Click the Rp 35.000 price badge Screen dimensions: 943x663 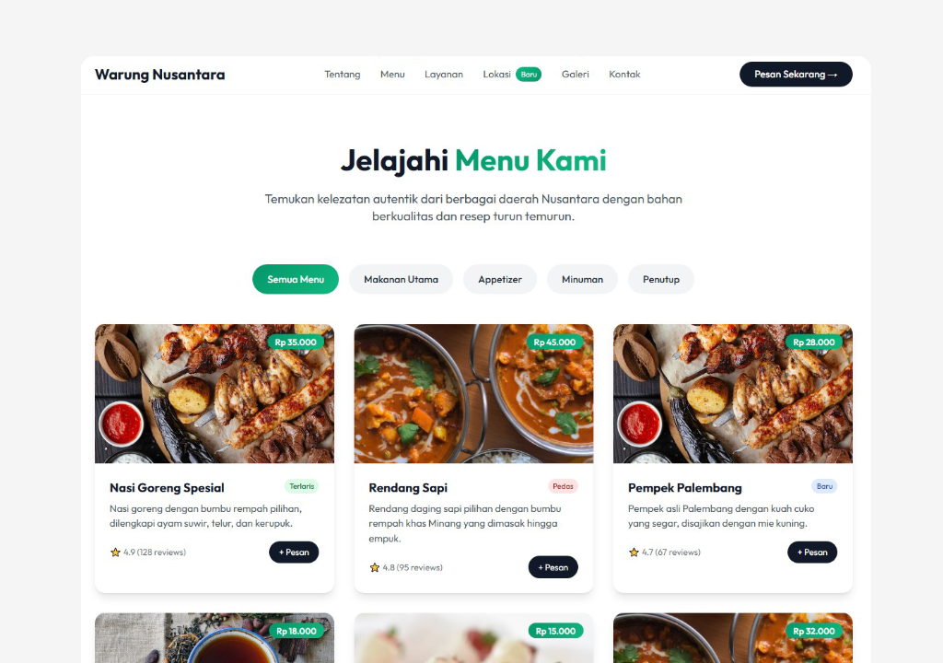coord(296,343)
